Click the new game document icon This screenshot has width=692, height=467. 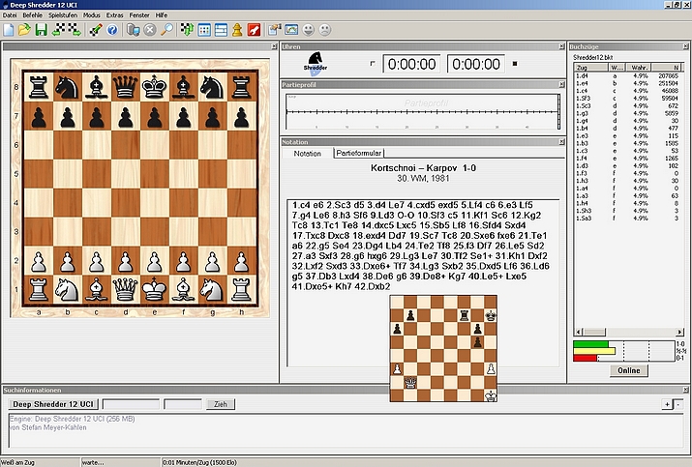(x=9, y=30)
